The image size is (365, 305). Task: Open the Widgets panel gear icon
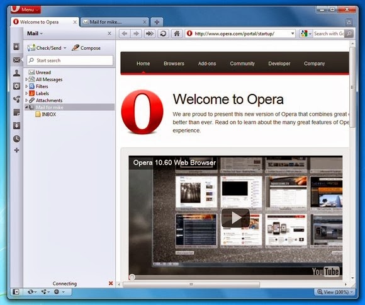(16, 86)
